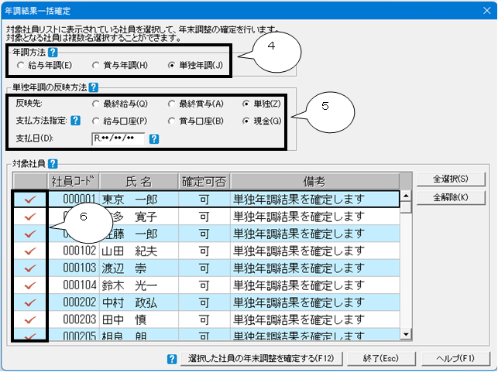Toggle checkmark for 渡辺 崇 row
The height and width of the screenshot is (372, 498).
[x=30, y=268]
